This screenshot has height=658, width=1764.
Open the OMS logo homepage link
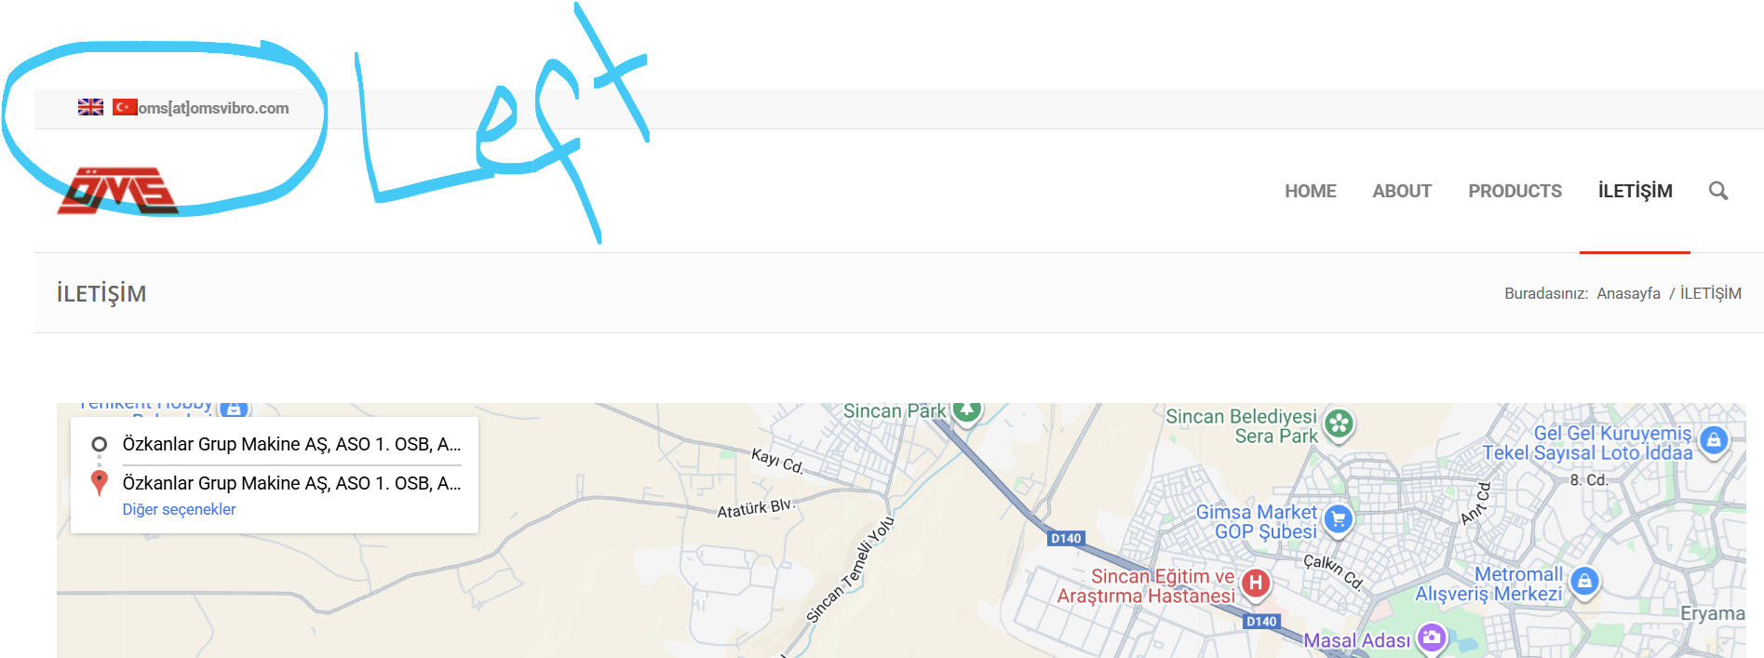[x=117, y=191]
